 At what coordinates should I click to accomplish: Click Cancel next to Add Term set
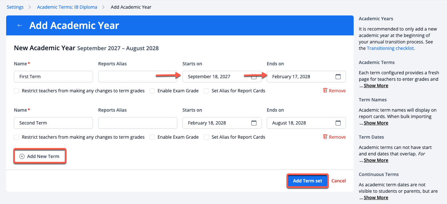[x=338, y=181]
